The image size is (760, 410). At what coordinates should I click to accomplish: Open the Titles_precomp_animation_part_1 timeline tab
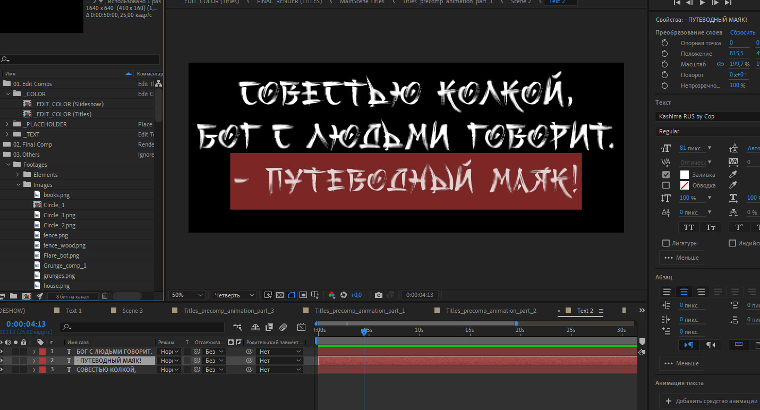pos(360,311)
